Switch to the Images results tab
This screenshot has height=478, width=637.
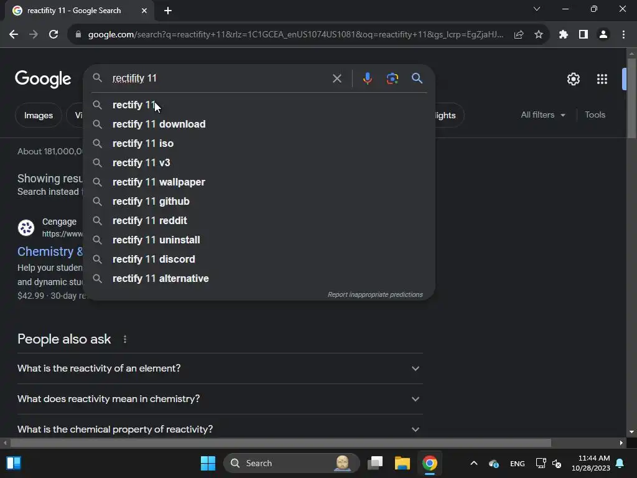tap(38, 115)
